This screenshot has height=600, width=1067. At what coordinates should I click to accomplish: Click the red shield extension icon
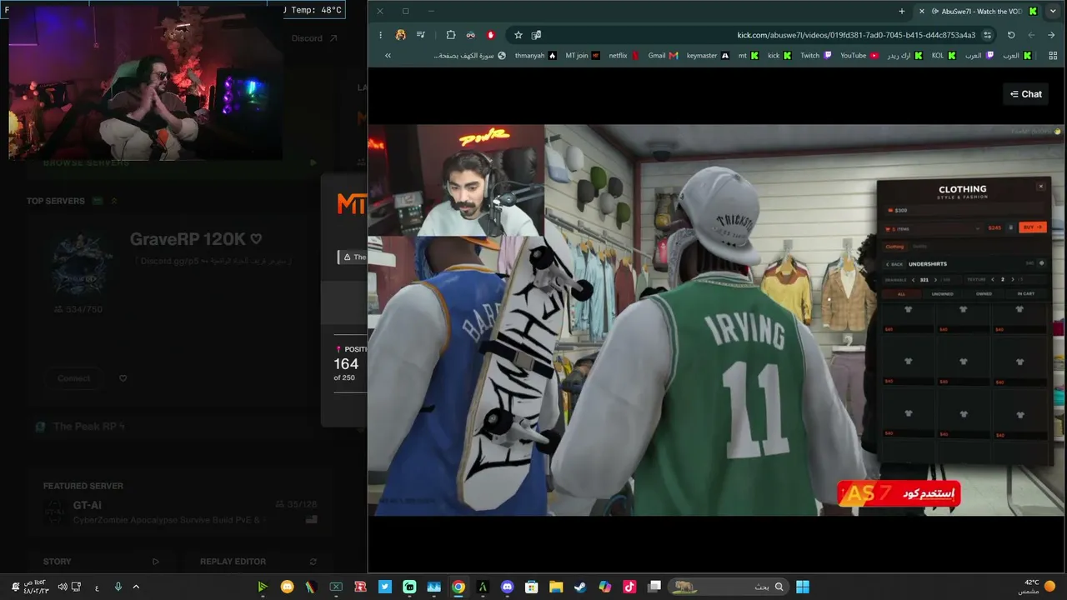491,35
